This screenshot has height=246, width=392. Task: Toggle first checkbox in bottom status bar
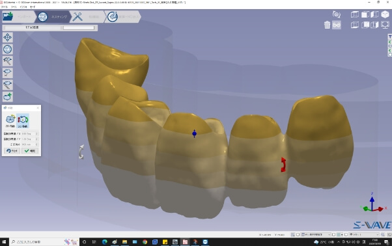pos(298,234)
